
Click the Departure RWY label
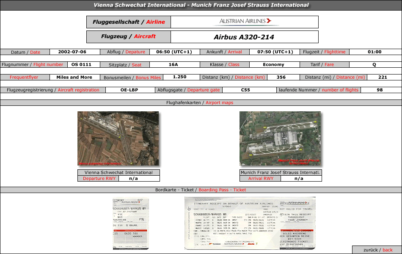(x=99, y=178)
